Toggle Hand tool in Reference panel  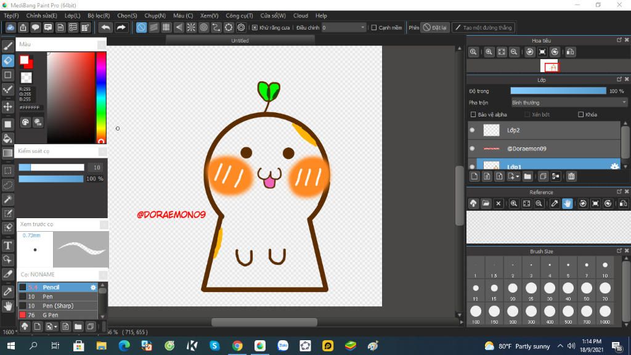tap(567, 203)
